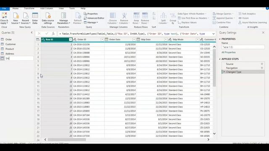The width and height of the screenshot is (269, 151).
Task: Open the New Source icon
Action: (x=16, y=16)
